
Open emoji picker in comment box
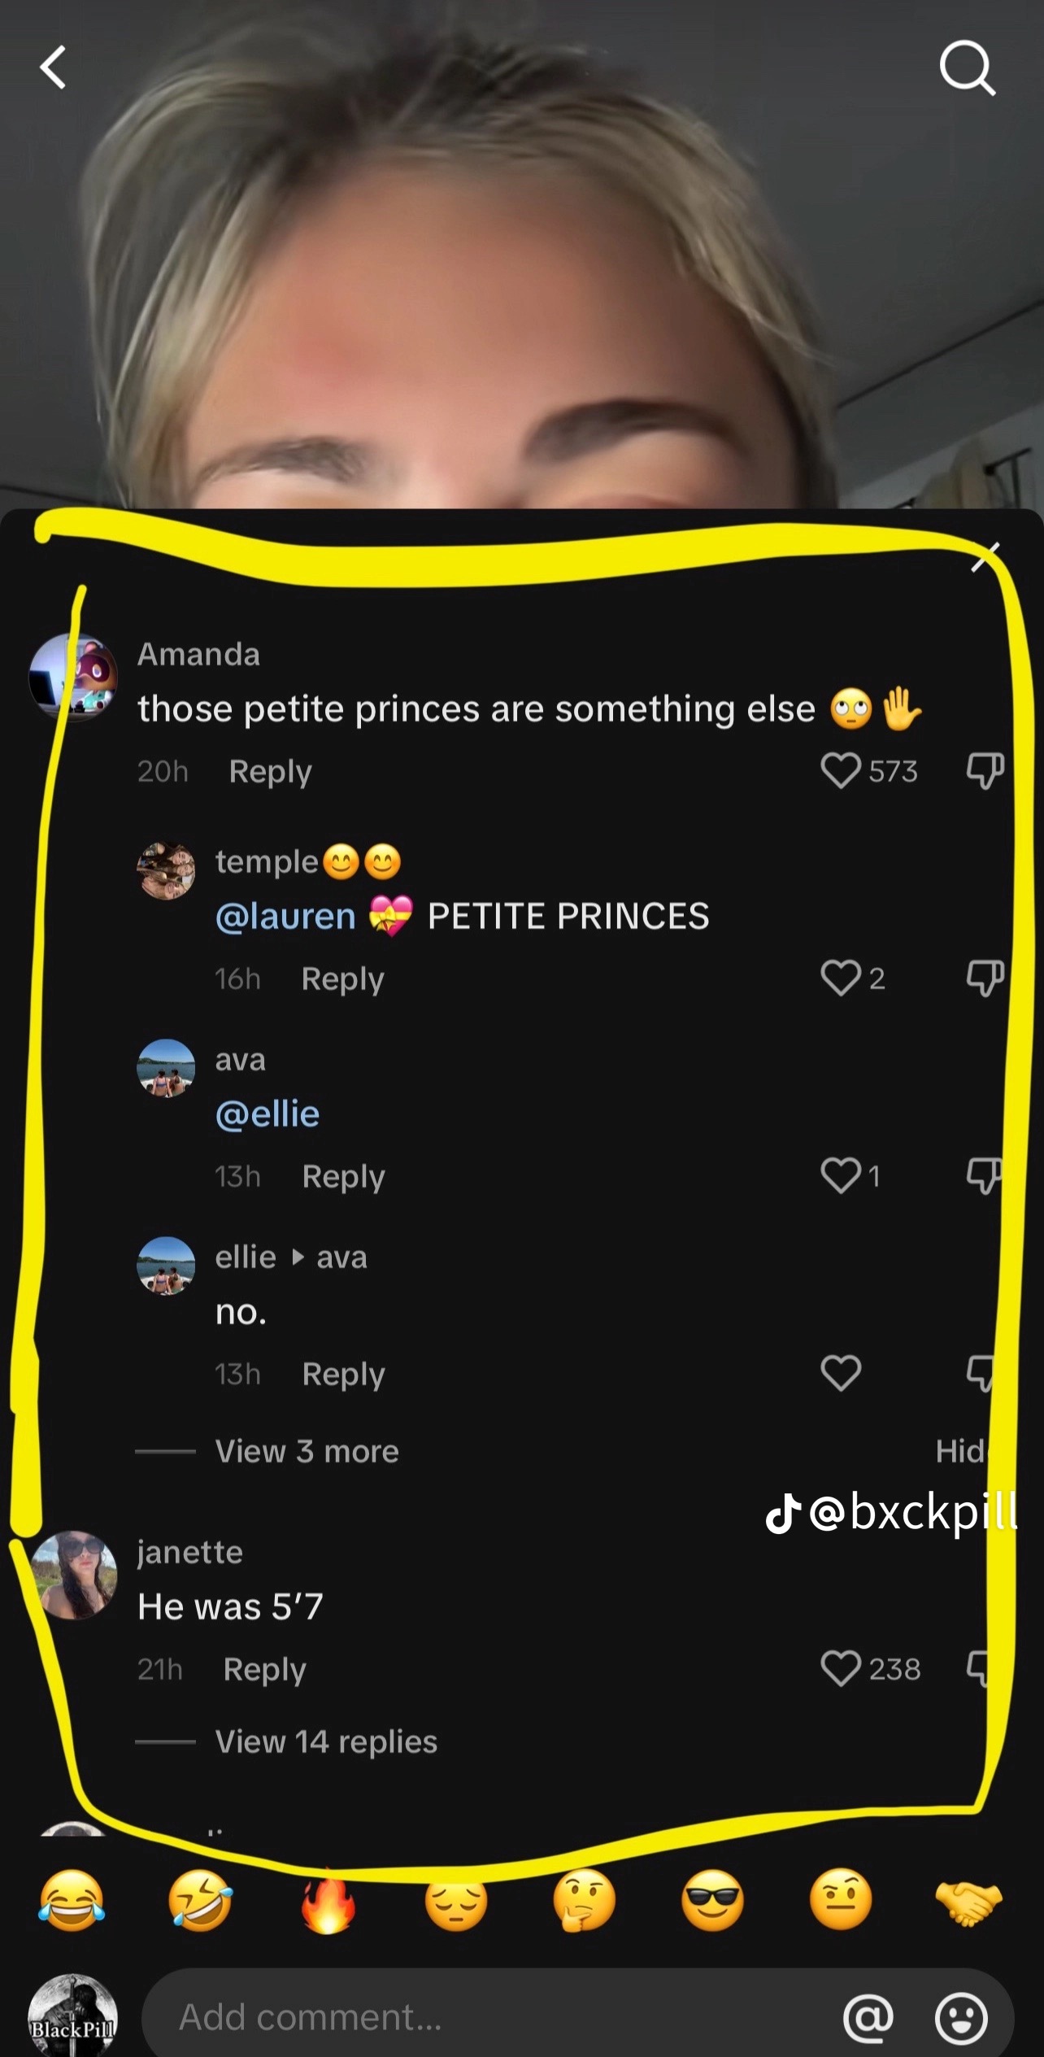pyautogui.click(x=961, y=2017)
